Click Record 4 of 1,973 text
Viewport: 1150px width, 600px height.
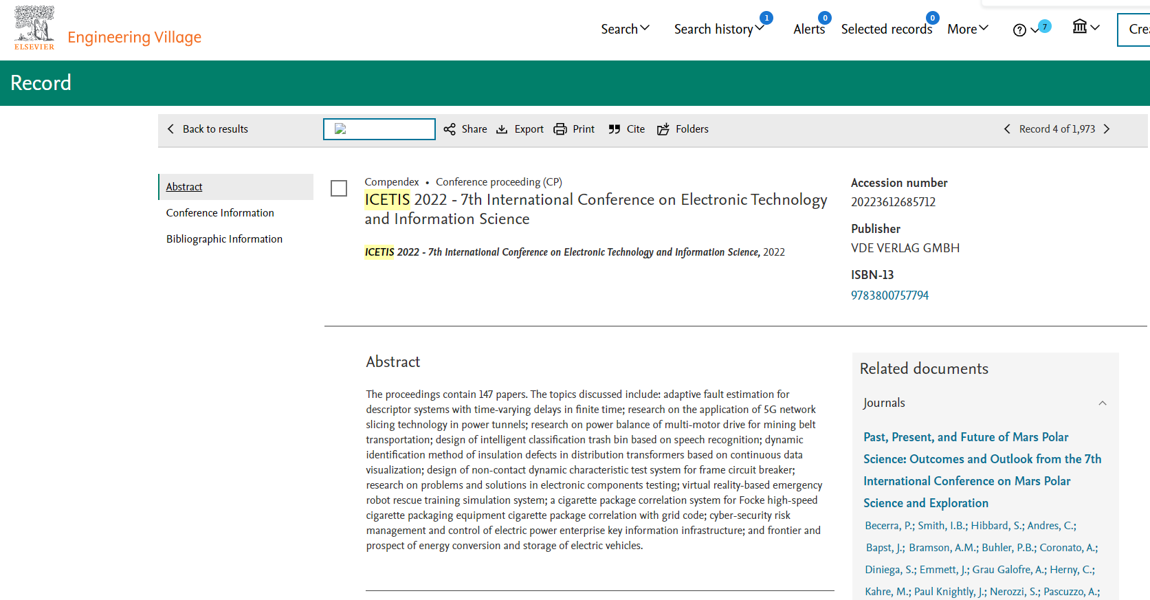(1057, 129)
